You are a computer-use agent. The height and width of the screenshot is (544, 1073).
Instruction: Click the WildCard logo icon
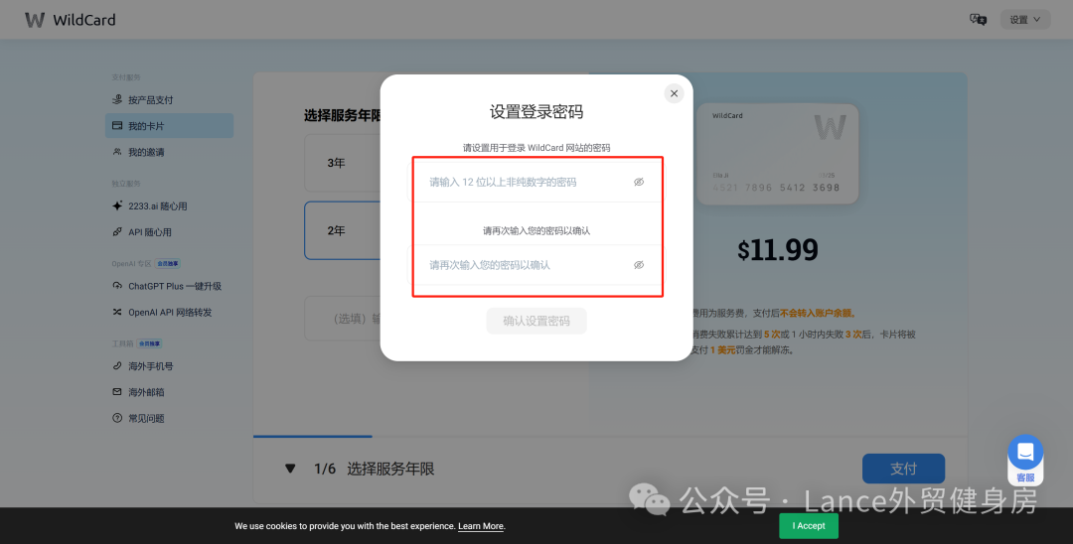click(35, 20)
